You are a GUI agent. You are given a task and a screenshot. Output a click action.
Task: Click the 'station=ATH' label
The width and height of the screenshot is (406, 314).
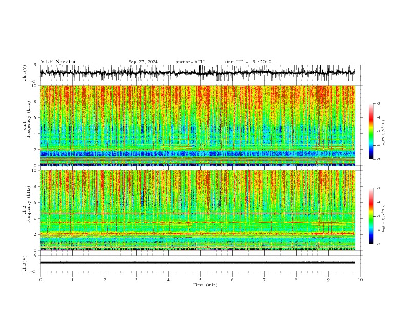tap(190, 62)
